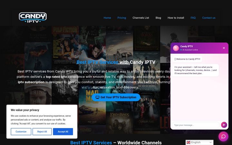
Task: Click the 'Best IPTV Services with Candy IPTV' heading
Action: [116, 62]
